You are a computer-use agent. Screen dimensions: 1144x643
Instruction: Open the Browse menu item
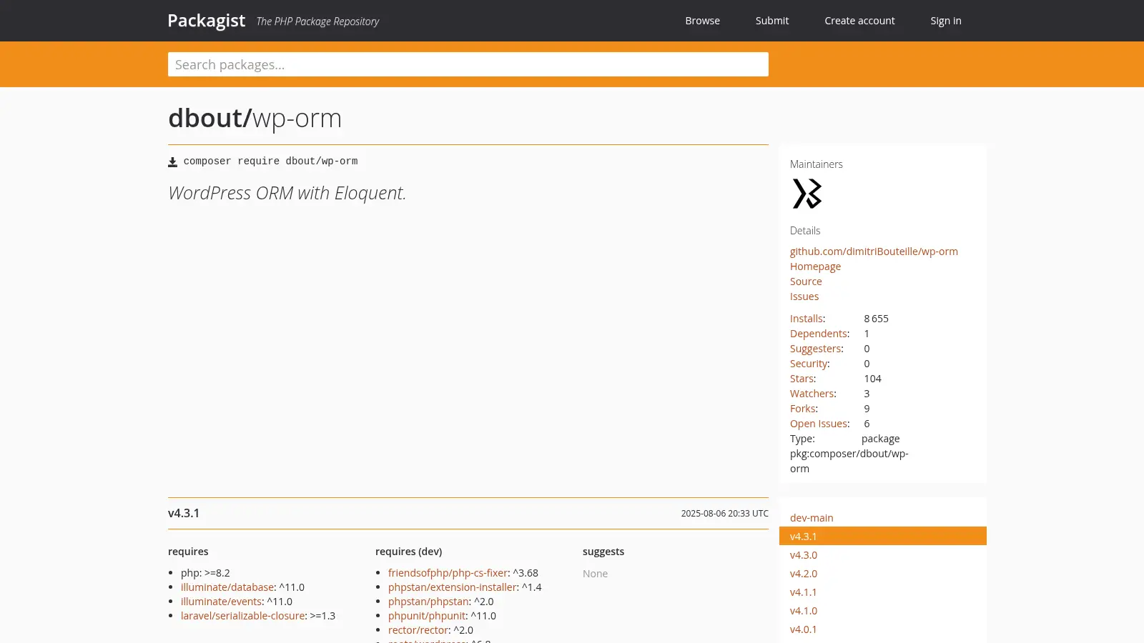coord(702,21)
